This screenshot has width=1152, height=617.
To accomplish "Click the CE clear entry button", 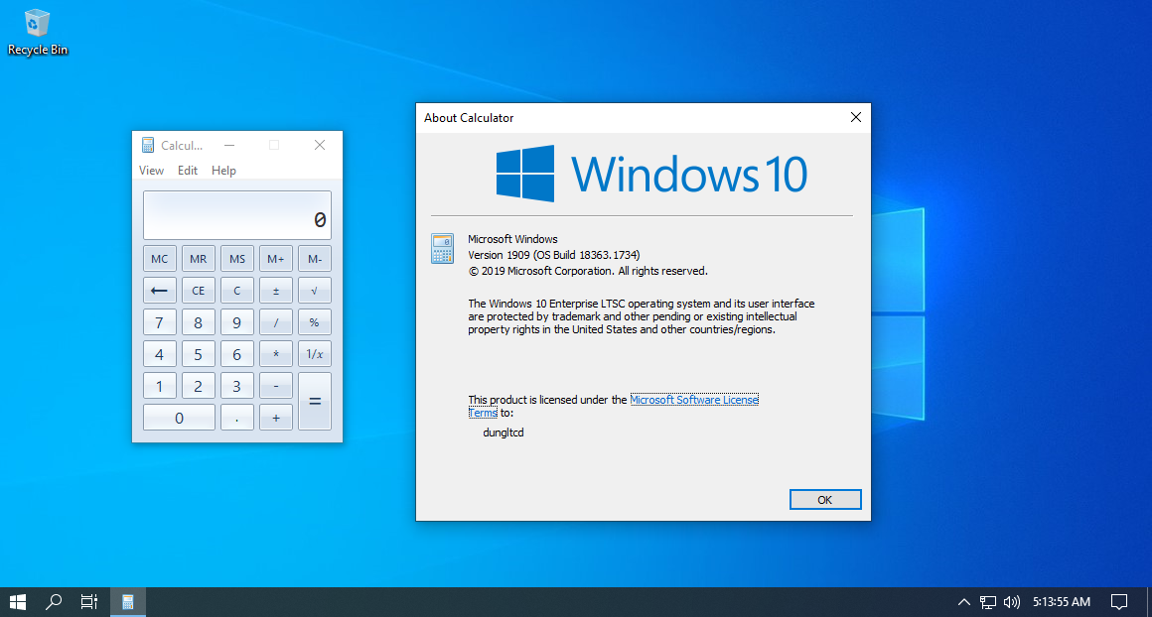I will tap(199, 291).
